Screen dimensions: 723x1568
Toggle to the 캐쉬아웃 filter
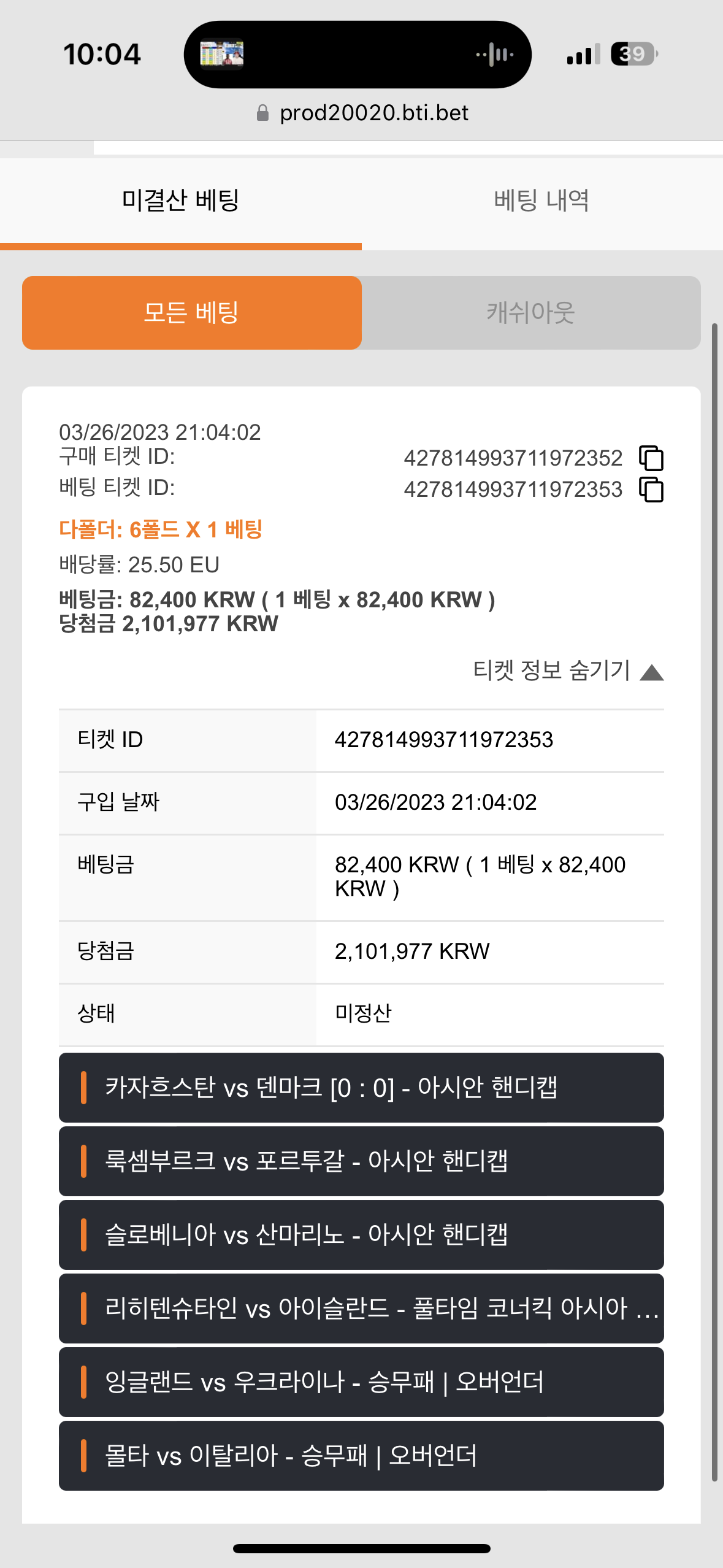point(531,313)
